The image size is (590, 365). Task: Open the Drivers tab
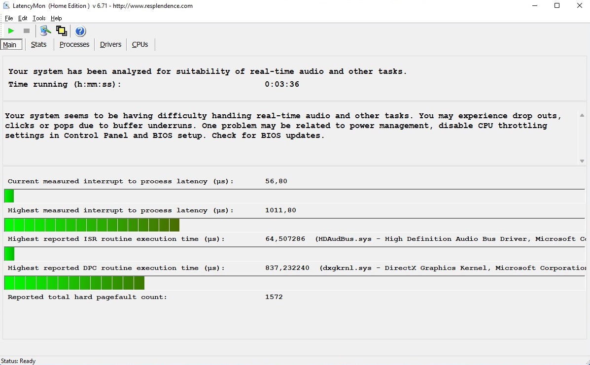click(x=110, y=44)
